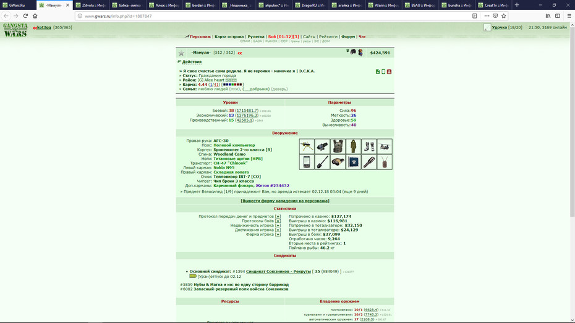Click the red contact card icon
The image size is (575, 323).
[x=389, y=72]
